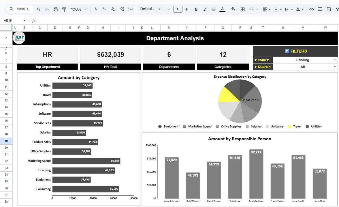This screenshot has height=207, width=339.
Task: Insert a comment using the toolbar icon
Action: (320, 9)
